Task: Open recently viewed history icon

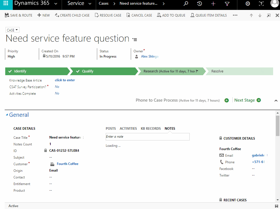Action: [200, 4]
